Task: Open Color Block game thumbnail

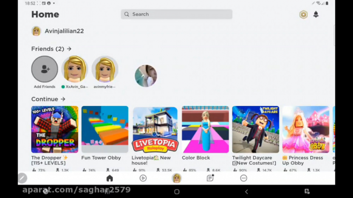Action: tap(205, 130)
